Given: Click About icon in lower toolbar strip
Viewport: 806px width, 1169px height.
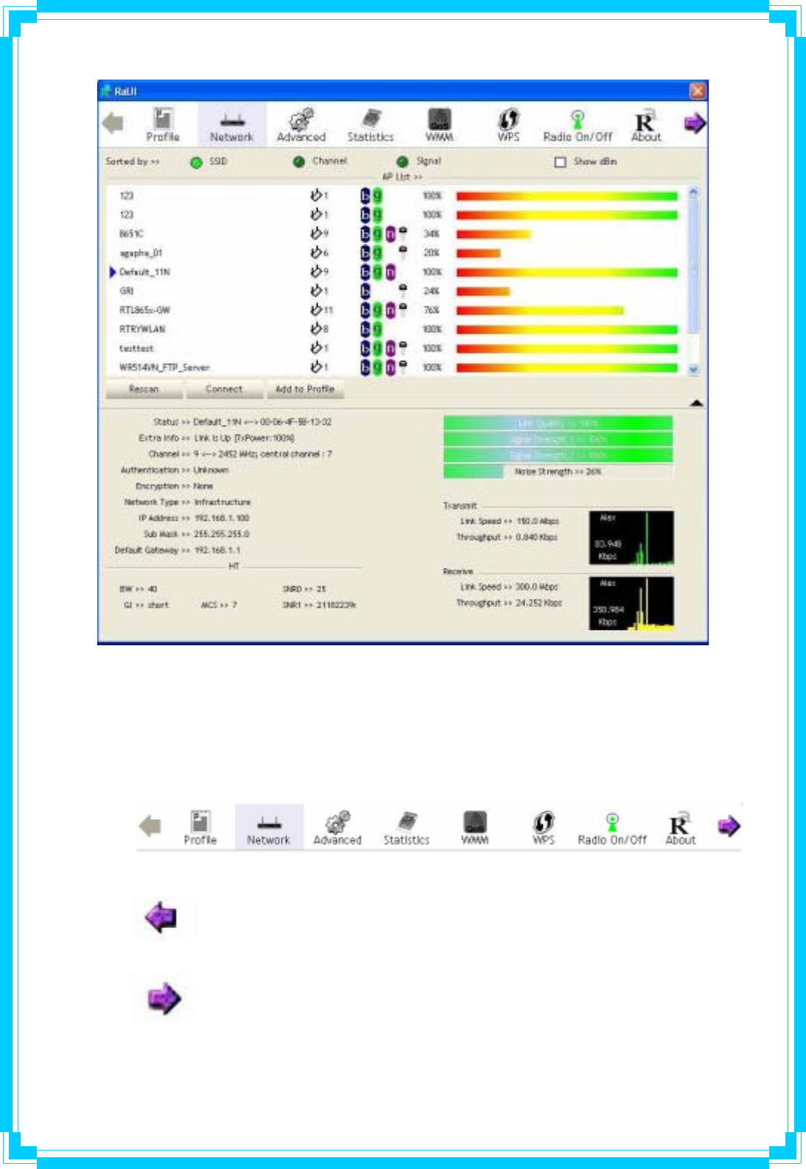Looking at the screenshot, I should click(x=681, y=827).
